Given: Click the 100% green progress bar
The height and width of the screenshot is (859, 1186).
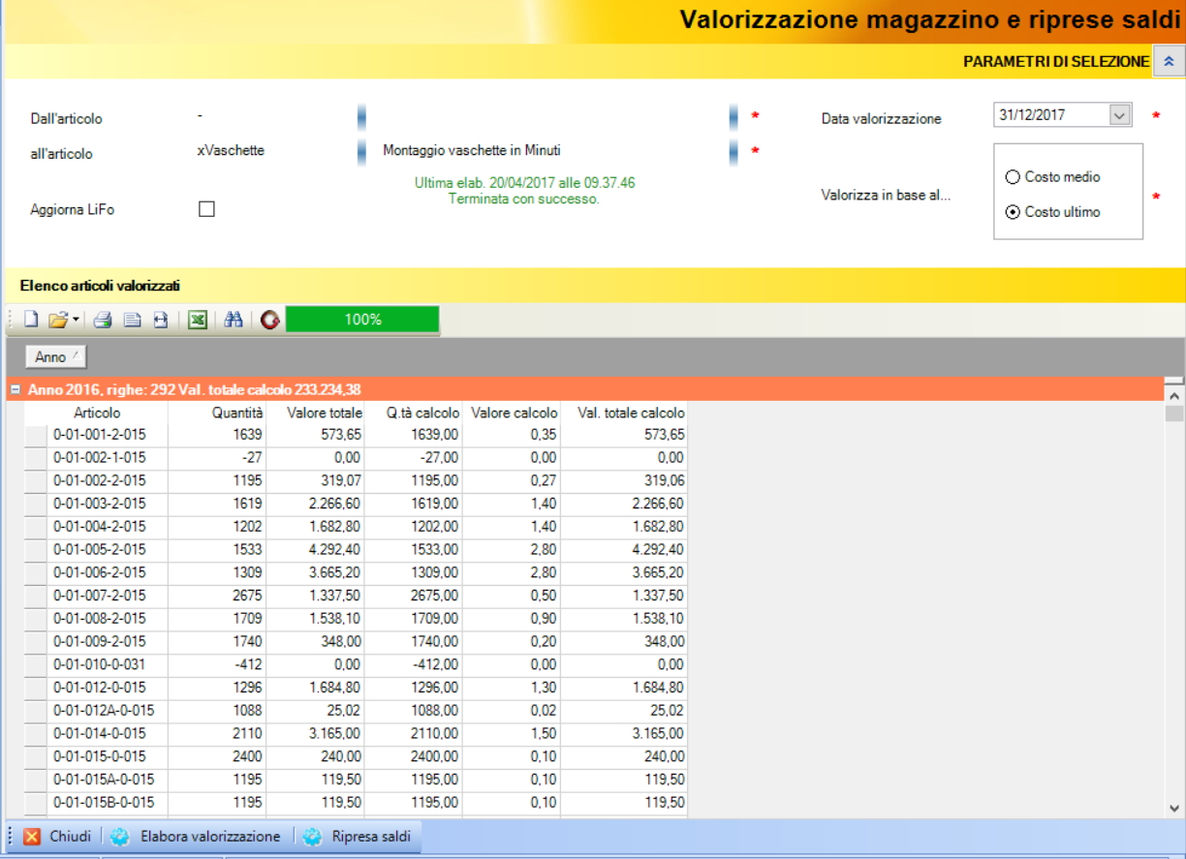Looking at the screenshot, I should point(362,320).
